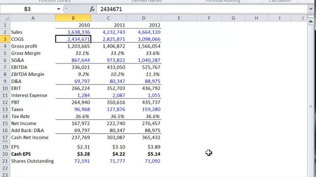Select COGS value 2,825,871
The height and width of the screenshot is (177, 316).
[109, 39]
